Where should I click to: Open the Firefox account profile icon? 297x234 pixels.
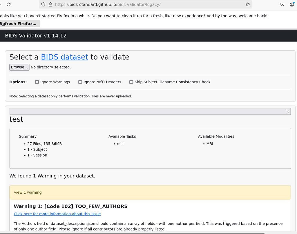point(292,4)
